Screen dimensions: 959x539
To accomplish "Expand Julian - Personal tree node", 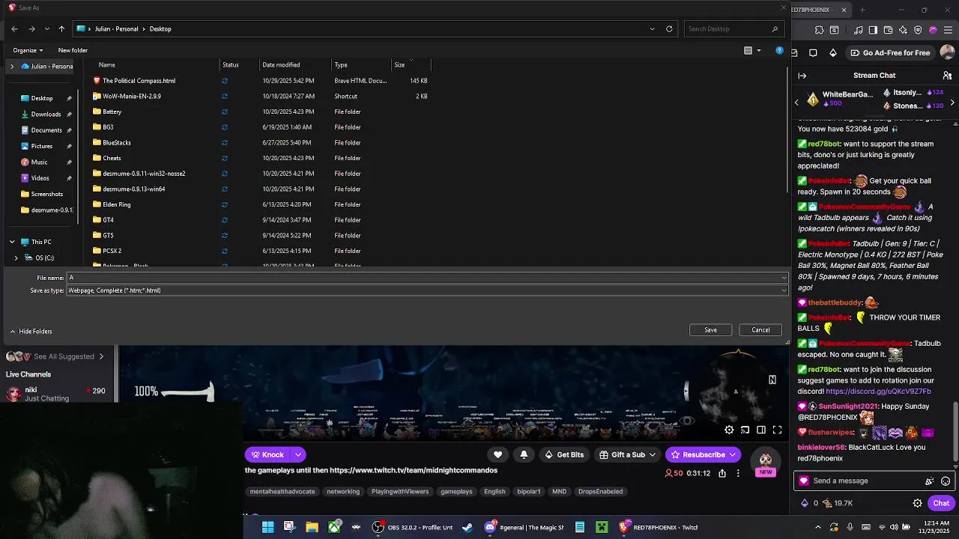I will click(x=12, y=66).
